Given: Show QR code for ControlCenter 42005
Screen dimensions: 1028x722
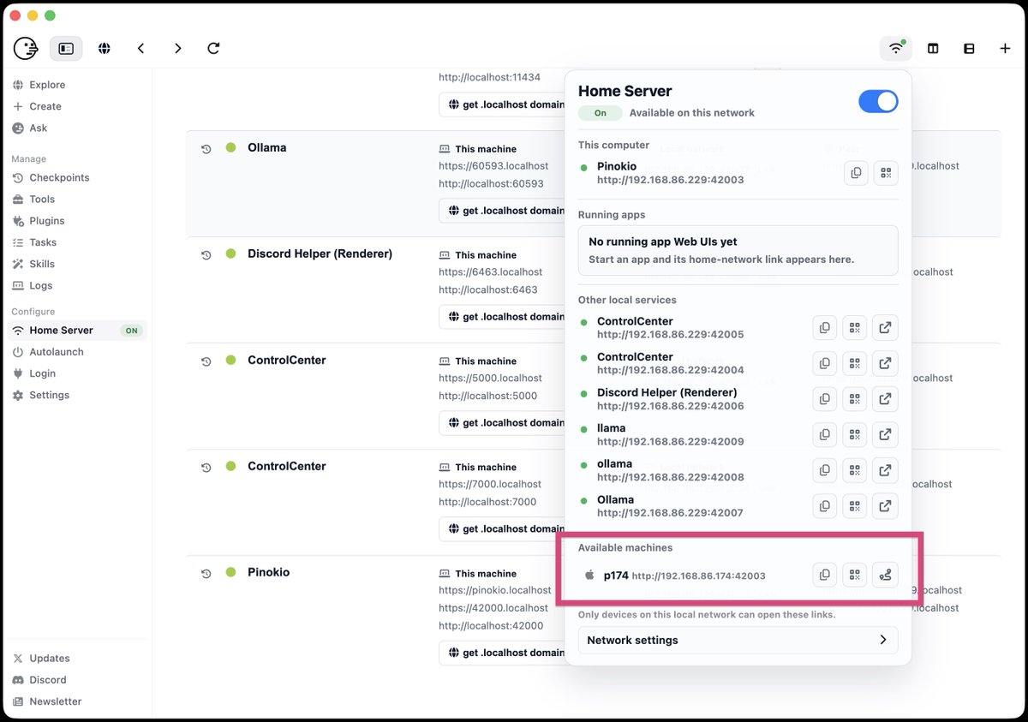Looking at the screenshot, I should 855,327.
